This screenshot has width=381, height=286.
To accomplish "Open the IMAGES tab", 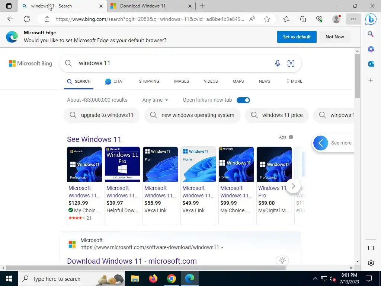I will coord(182,81).
